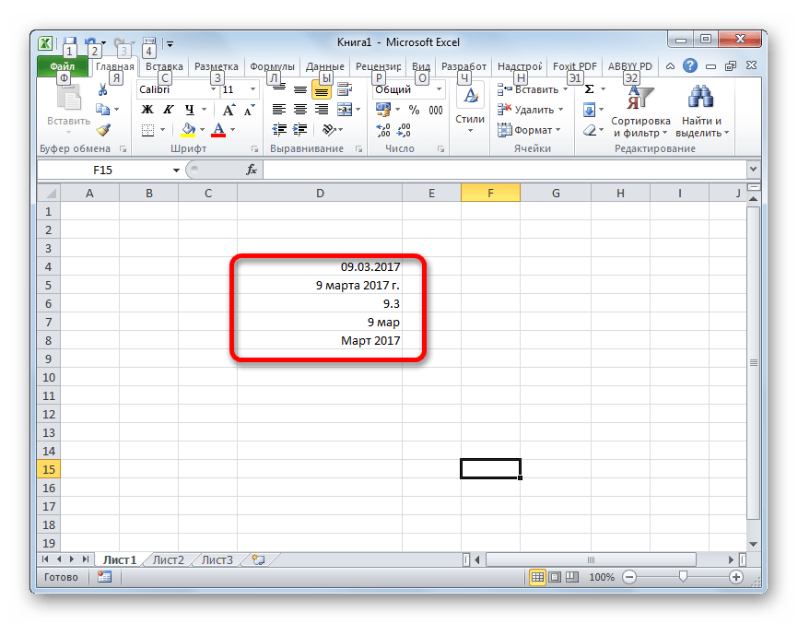
Task: Click inside the formula bar
Action: point(505,170)
